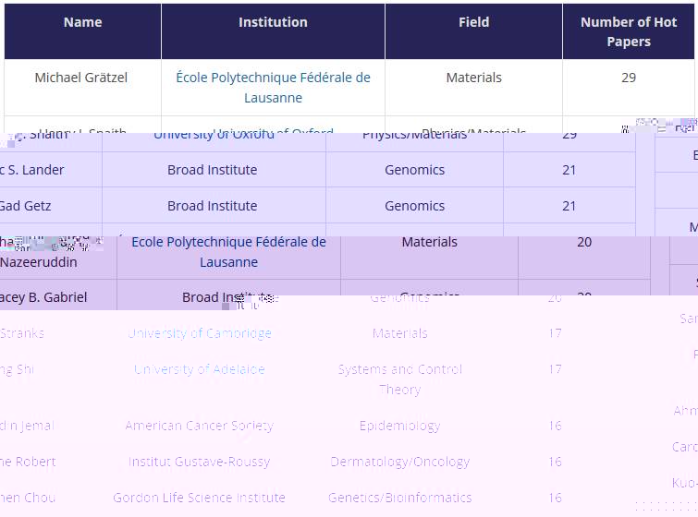Click the Number of Hot Papers header

pos(628,32)
